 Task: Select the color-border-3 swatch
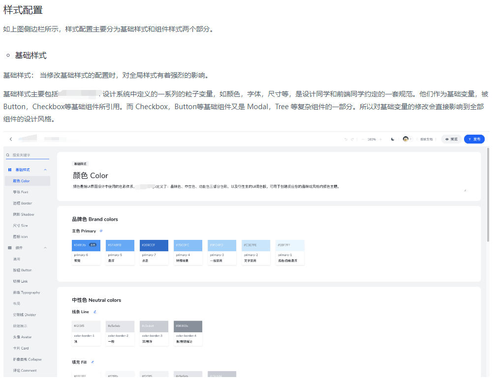coord(154,333)
